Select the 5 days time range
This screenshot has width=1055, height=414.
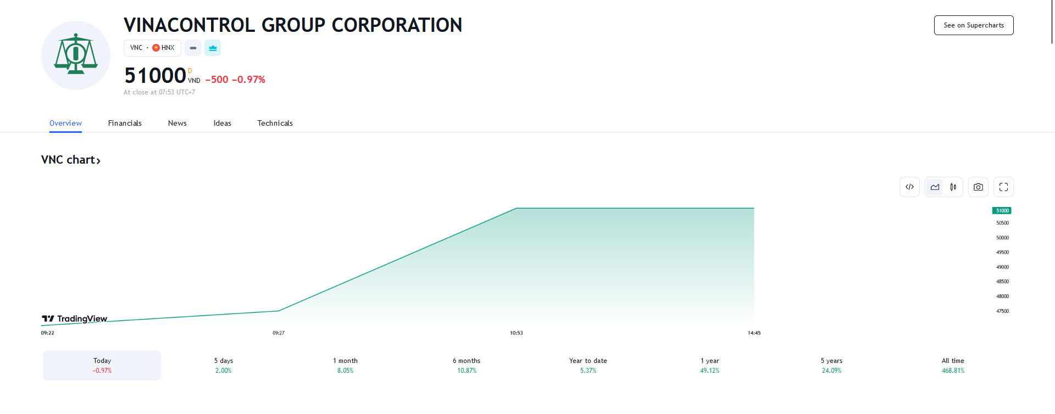click(x=224, y=366)
